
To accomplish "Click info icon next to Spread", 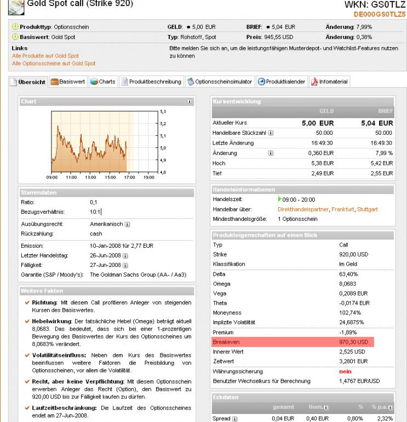I will (235, 419).
